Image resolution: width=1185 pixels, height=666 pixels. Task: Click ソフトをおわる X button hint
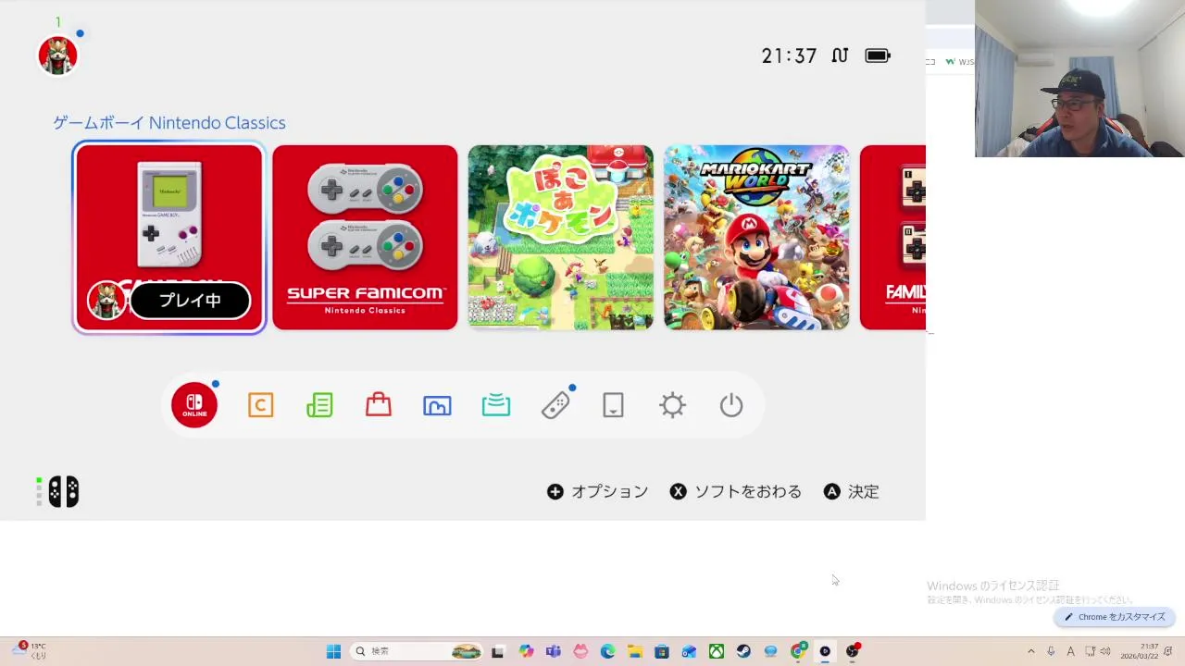point(736,492)
